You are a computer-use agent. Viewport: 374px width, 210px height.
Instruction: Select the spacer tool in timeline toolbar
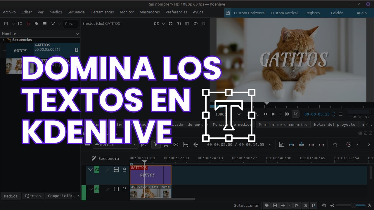176,144
